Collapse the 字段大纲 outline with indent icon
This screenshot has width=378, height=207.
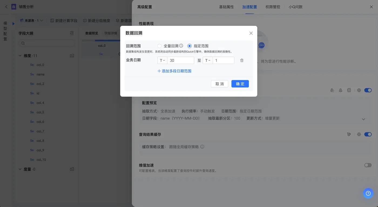[72, 33]
